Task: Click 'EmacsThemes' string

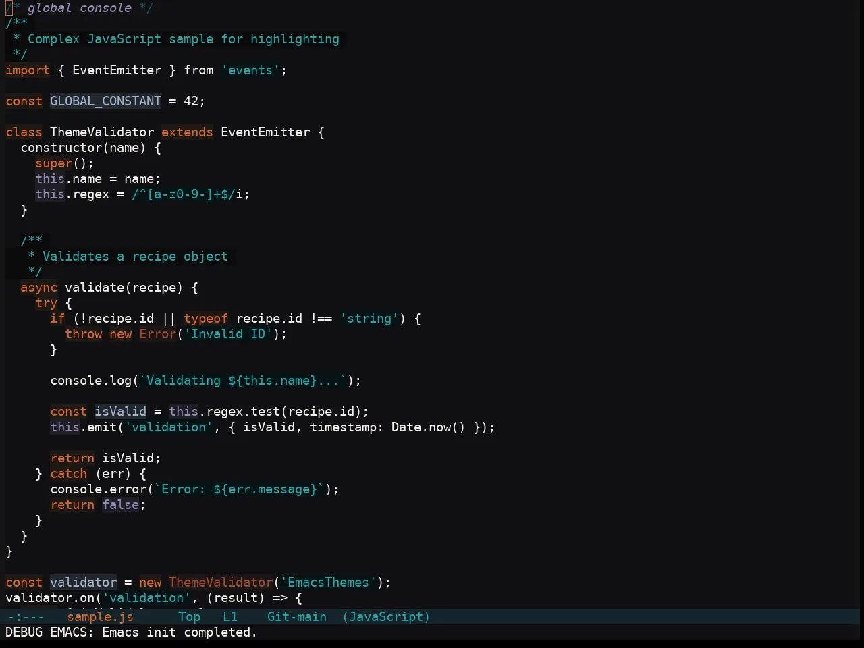Action: coord(328,583)
